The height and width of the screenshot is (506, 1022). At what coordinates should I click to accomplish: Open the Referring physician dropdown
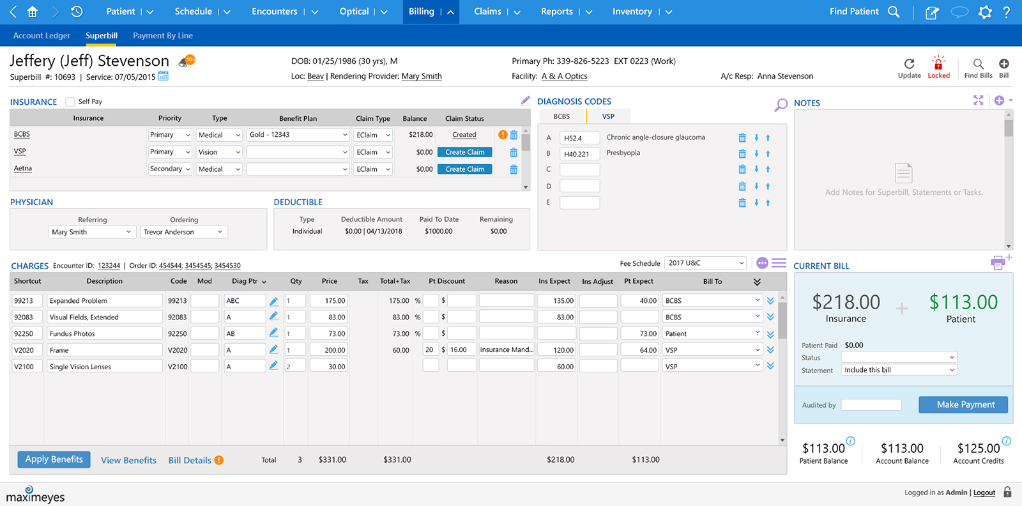(92, 232)
